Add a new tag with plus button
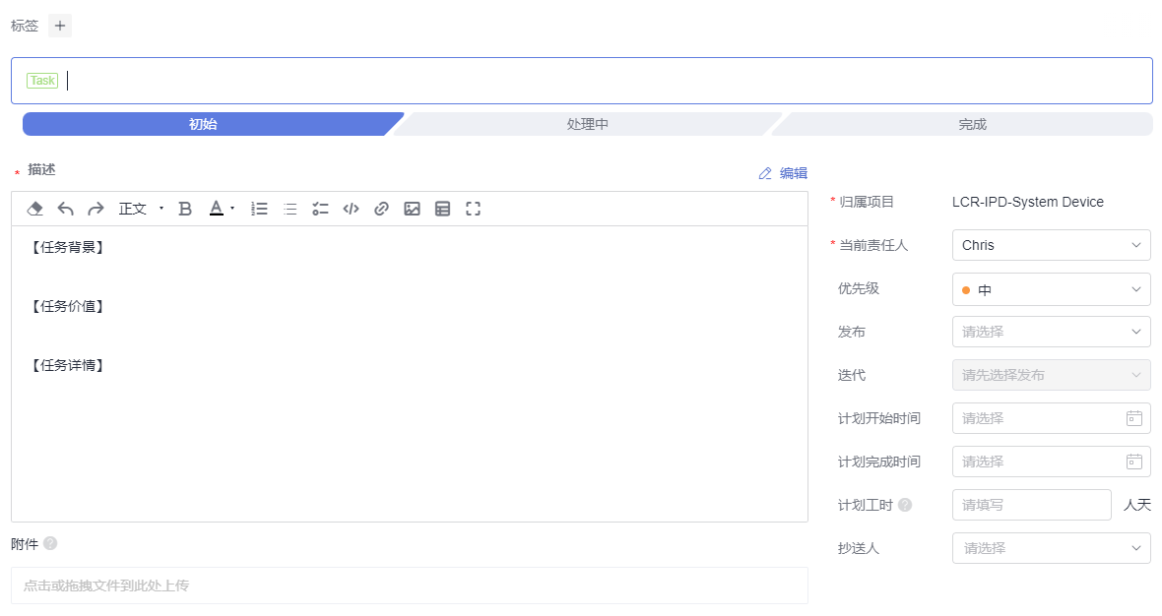The width and height of the screenshot is (1162, 616). pyautogui.click(x=60, y=26)
